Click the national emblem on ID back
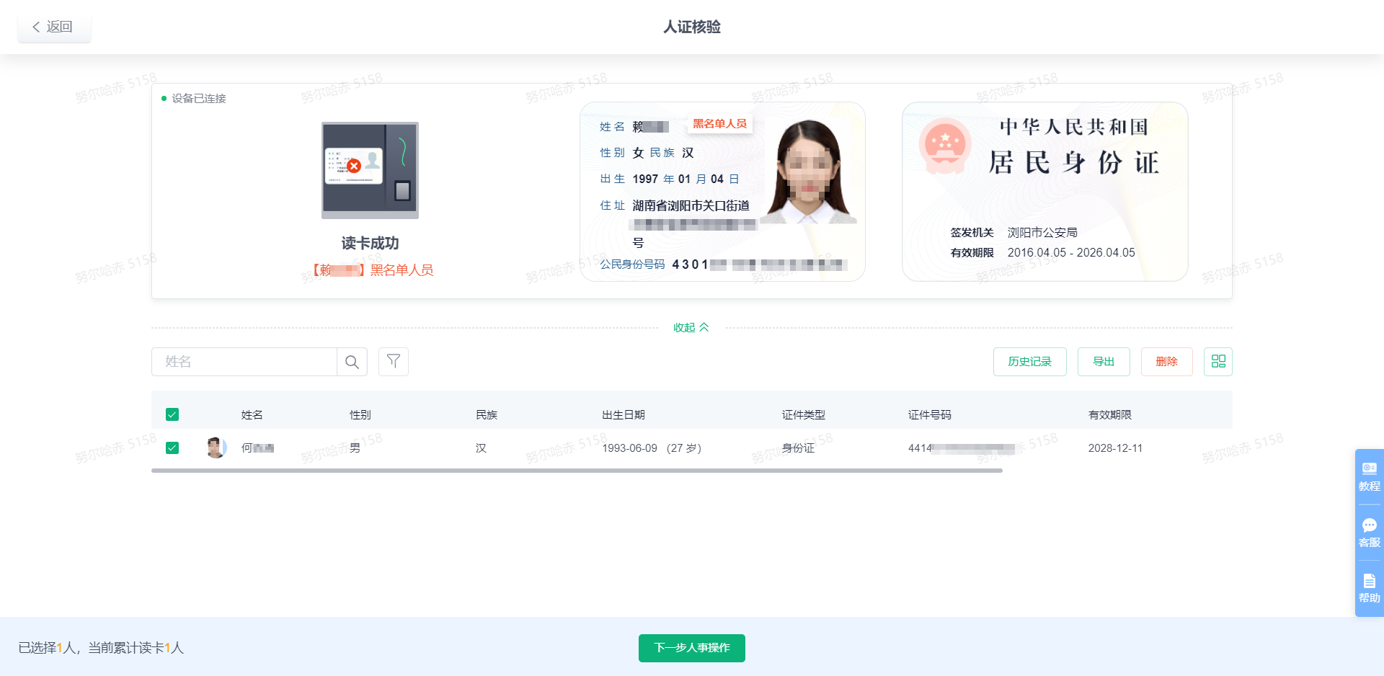 click(x=945, y=146)
